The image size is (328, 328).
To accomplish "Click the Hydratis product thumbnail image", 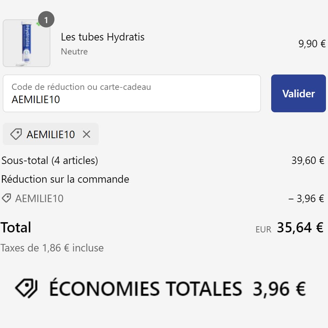I will click(x=26, y=43).
